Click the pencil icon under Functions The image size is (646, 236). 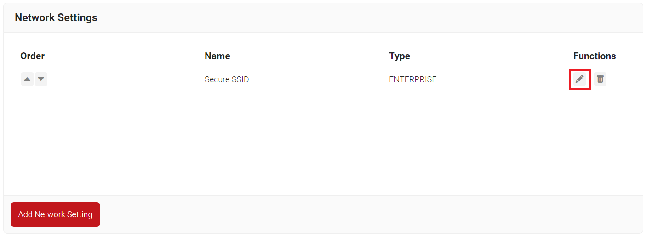pyautogui.click(x=579, y=79)
